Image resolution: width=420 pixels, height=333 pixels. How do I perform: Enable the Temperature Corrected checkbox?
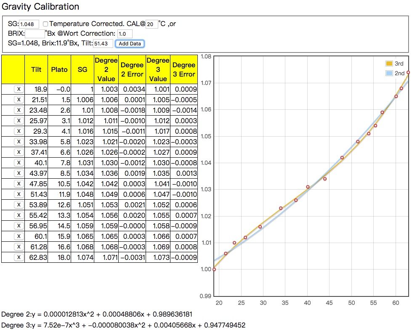tap(45, 24)
